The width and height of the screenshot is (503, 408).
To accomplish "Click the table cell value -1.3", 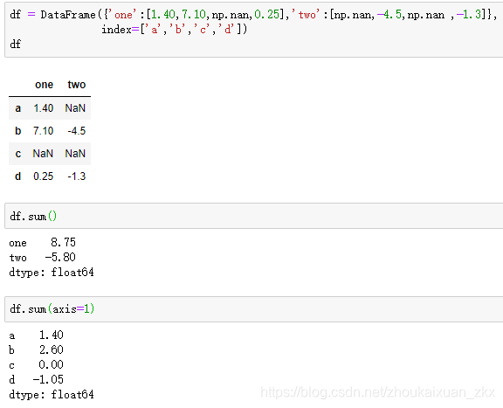I will coord(77,176).
